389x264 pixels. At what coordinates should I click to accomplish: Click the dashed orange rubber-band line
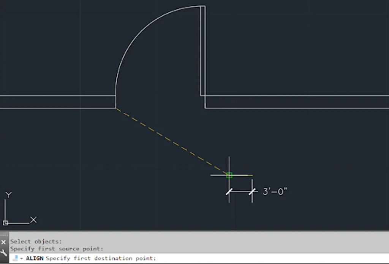171,141
